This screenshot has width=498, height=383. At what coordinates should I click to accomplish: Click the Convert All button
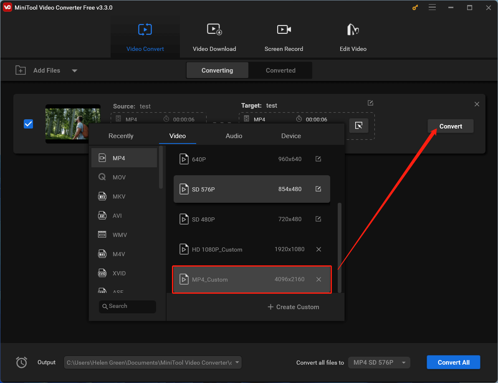(453, 363)
